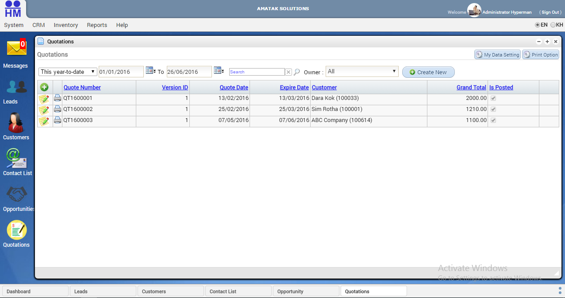Print quotation QT1600001
Screen dimensions: 565x298
pyautogui.click(x=58, y=98)
